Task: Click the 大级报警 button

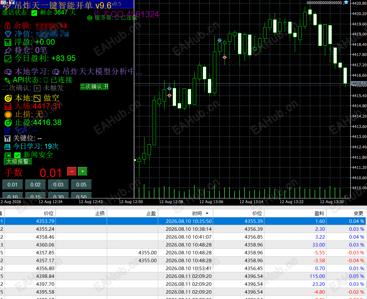Action: [18, 162]
